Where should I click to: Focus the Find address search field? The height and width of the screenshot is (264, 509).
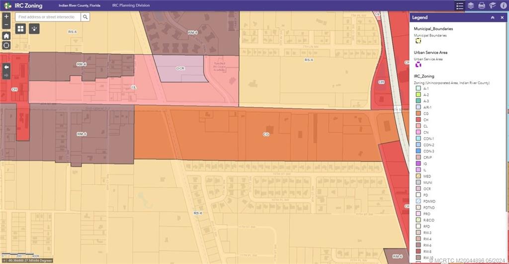[47, 17]
